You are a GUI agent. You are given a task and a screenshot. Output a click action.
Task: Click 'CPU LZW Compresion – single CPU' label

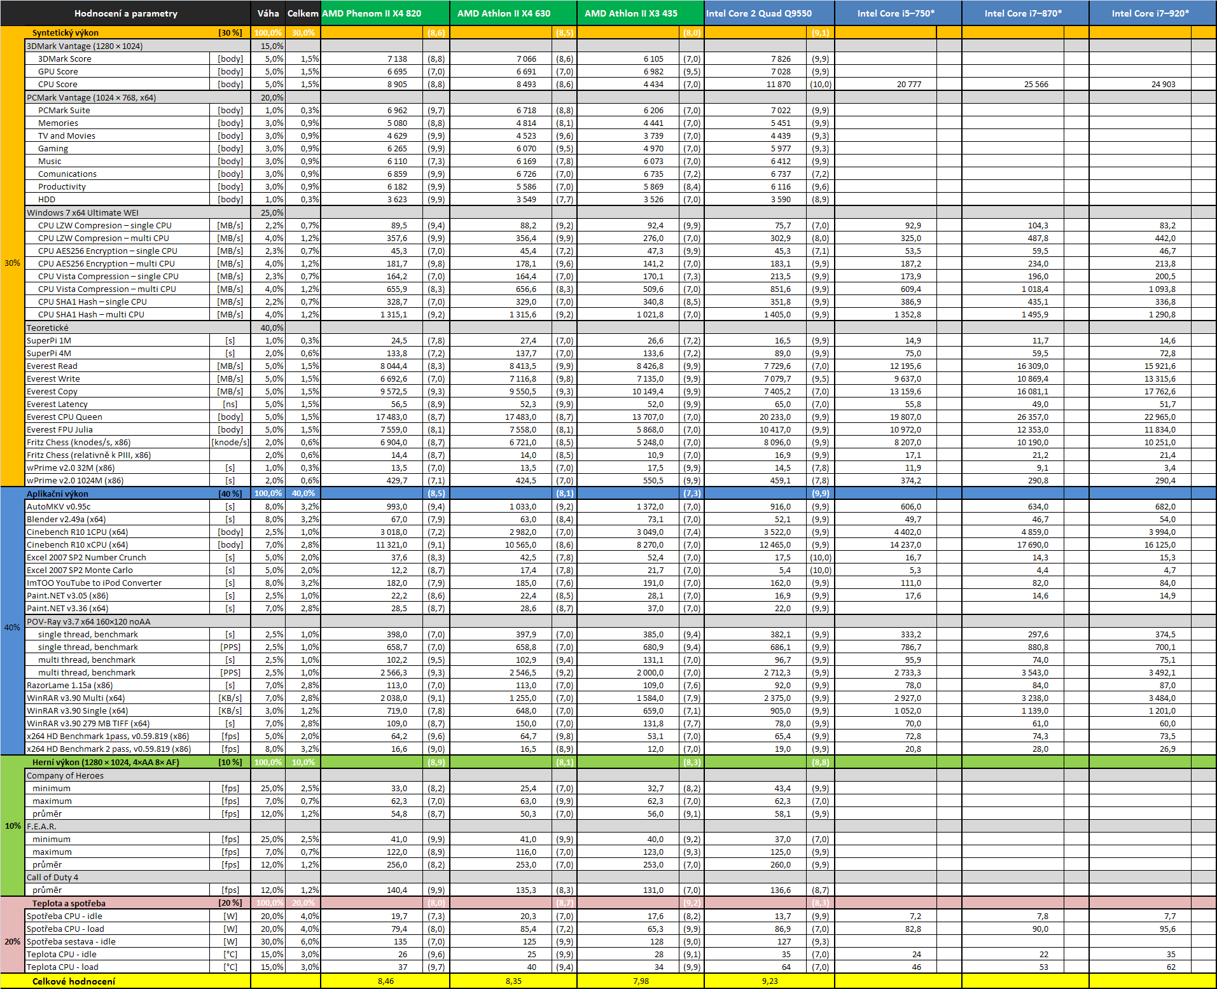point(105,225)
